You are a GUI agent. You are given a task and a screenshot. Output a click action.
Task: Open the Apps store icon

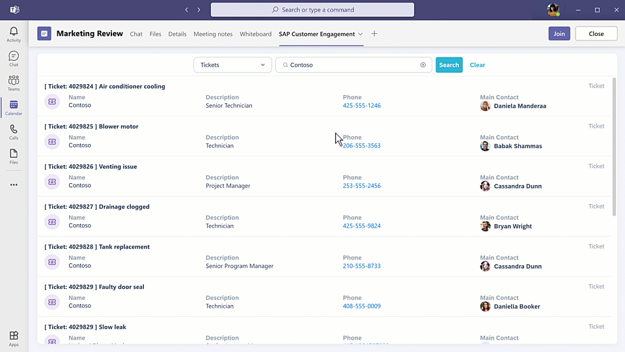pos(14,338)
